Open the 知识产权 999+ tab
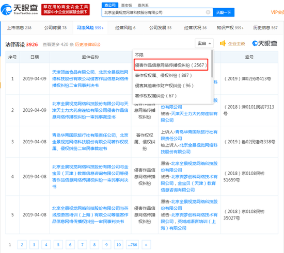This screenshot has width=284, height=253. tap(230, 28)
